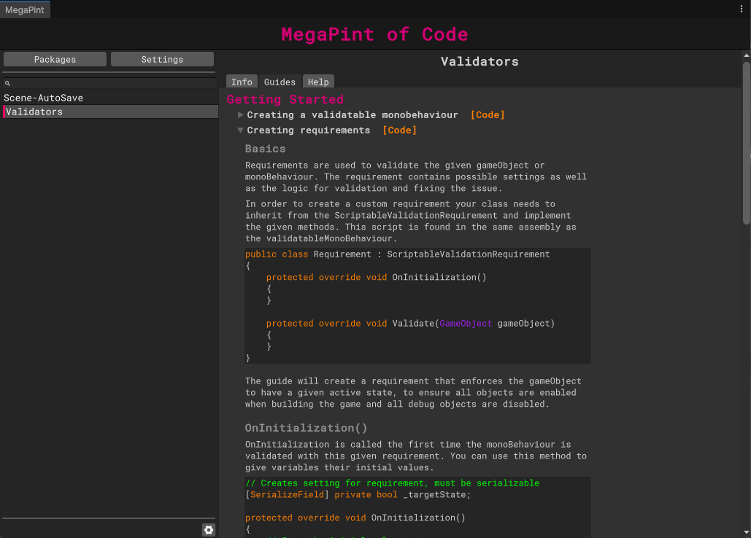Screen dimensions: 751x538
Task: Open the kebab menu in the window corner
Action: (x=742, y=9)
